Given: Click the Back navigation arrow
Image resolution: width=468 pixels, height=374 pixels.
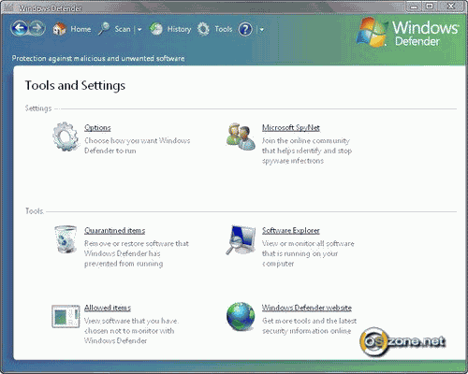Looking at the screenshot, I should coord(20,29).
